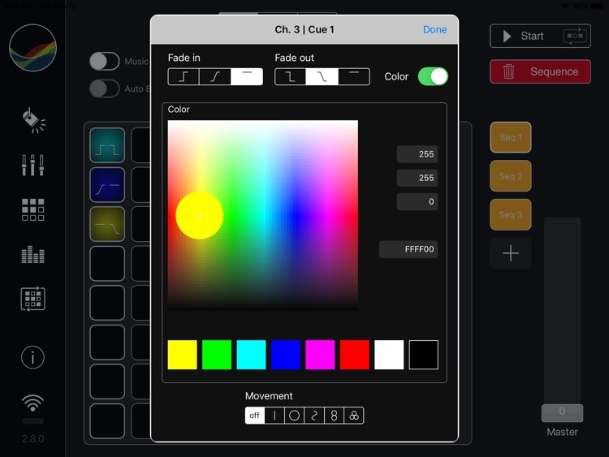Tap the red Sequence delete button
Viewport: 609px width, 457px height.
(540, 71)
